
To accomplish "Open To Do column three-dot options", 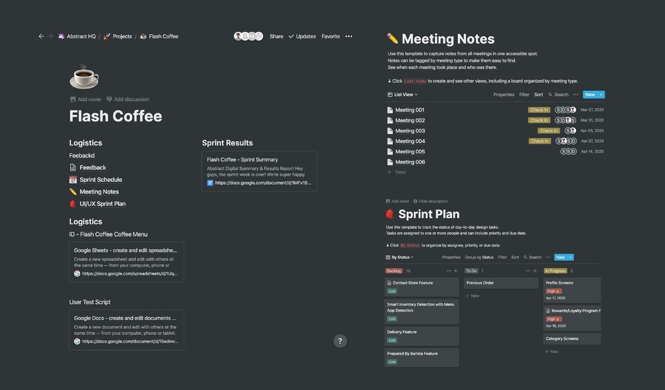I will [528, 271].
